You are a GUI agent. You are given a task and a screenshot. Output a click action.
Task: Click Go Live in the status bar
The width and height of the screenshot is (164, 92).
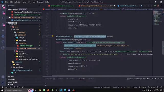(142, 87)
